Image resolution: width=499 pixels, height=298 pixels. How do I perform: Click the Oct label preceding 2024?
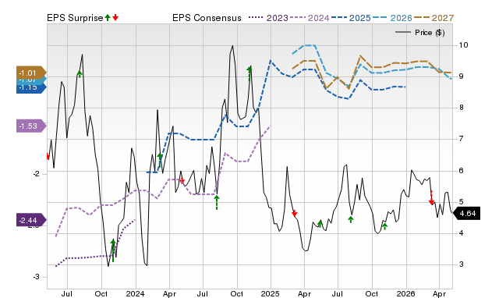pyautogui.click(x=101, y=293)
